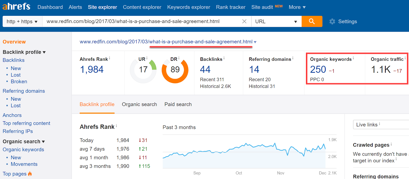Click the flame icon beside Top pages
Image resolution: width=409 pixels, height=179 pixels.
pyautogui.click(x=30, y=174)
